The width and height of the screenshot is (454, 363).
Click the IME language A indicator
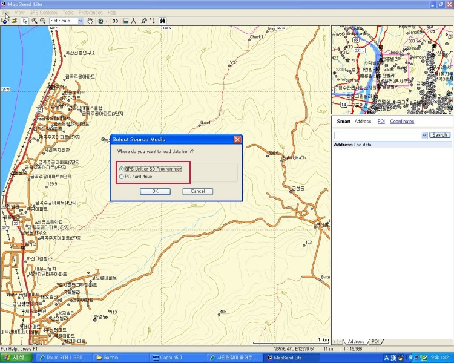386,358
